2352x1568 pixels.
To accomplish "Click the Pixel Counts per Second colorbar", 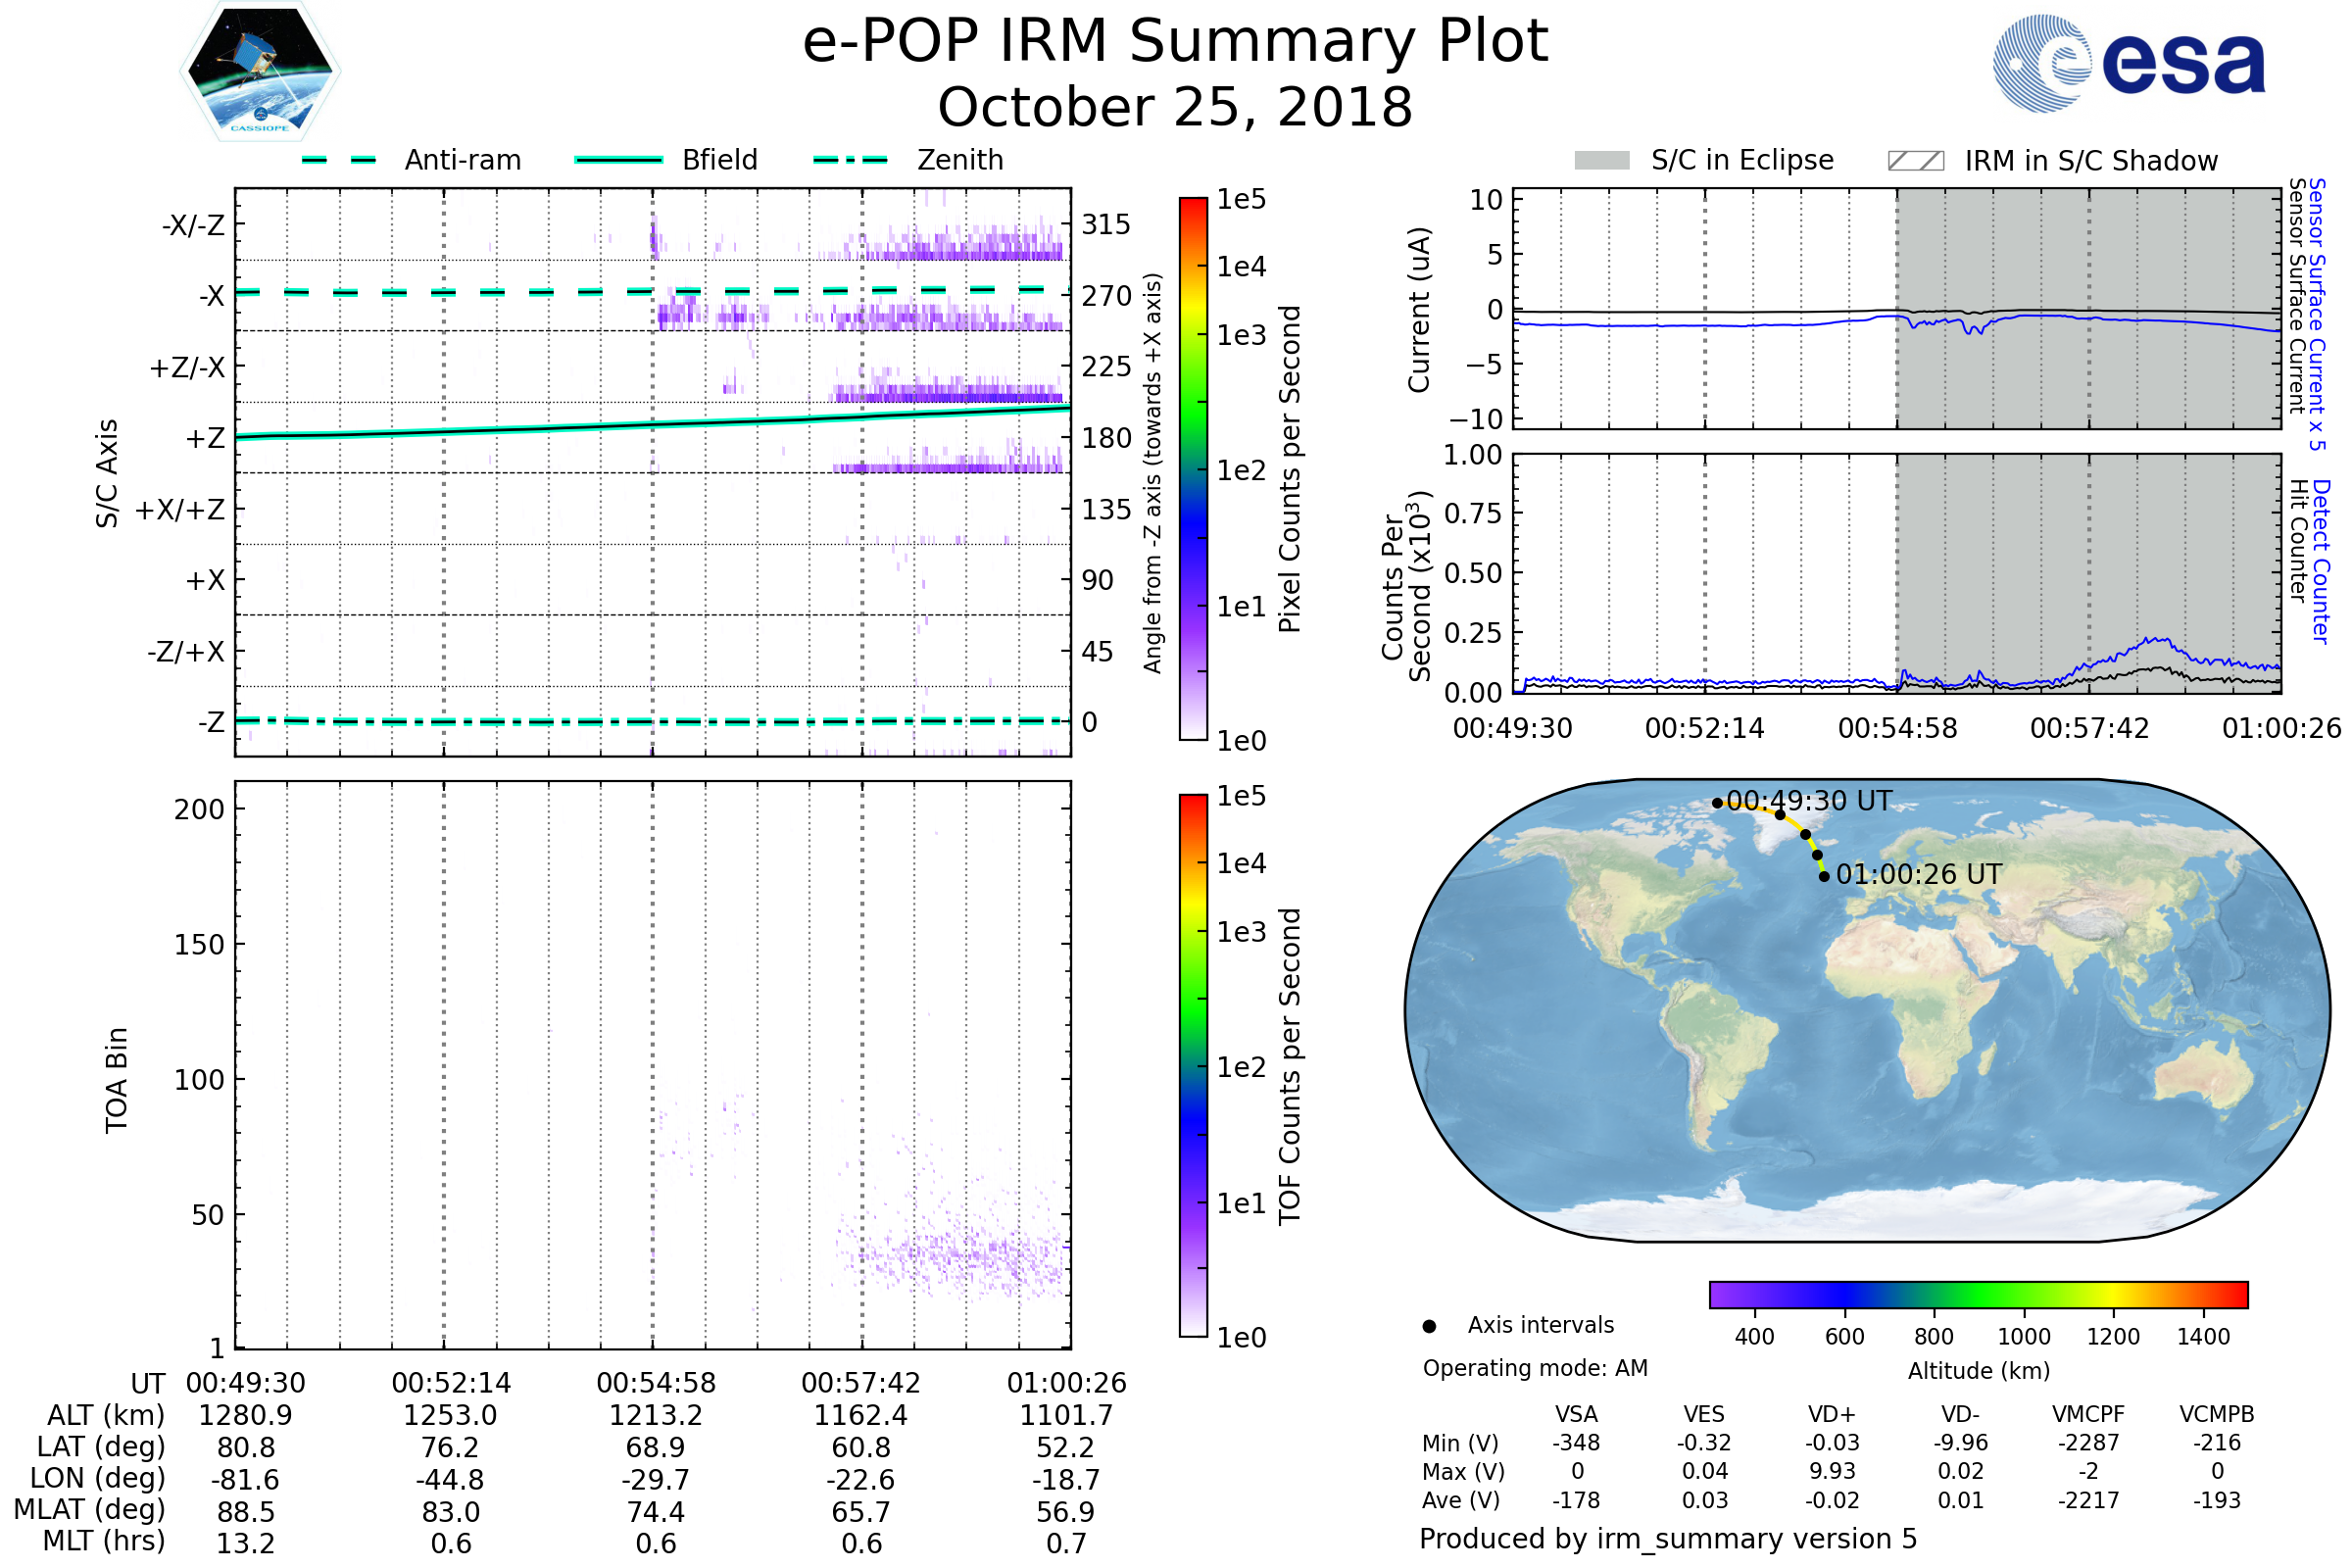I will pos(1193,468).
